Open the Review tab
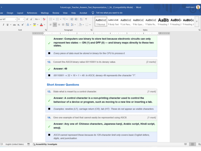The height and width of the screenshot is (151, 201). [56, 13]
